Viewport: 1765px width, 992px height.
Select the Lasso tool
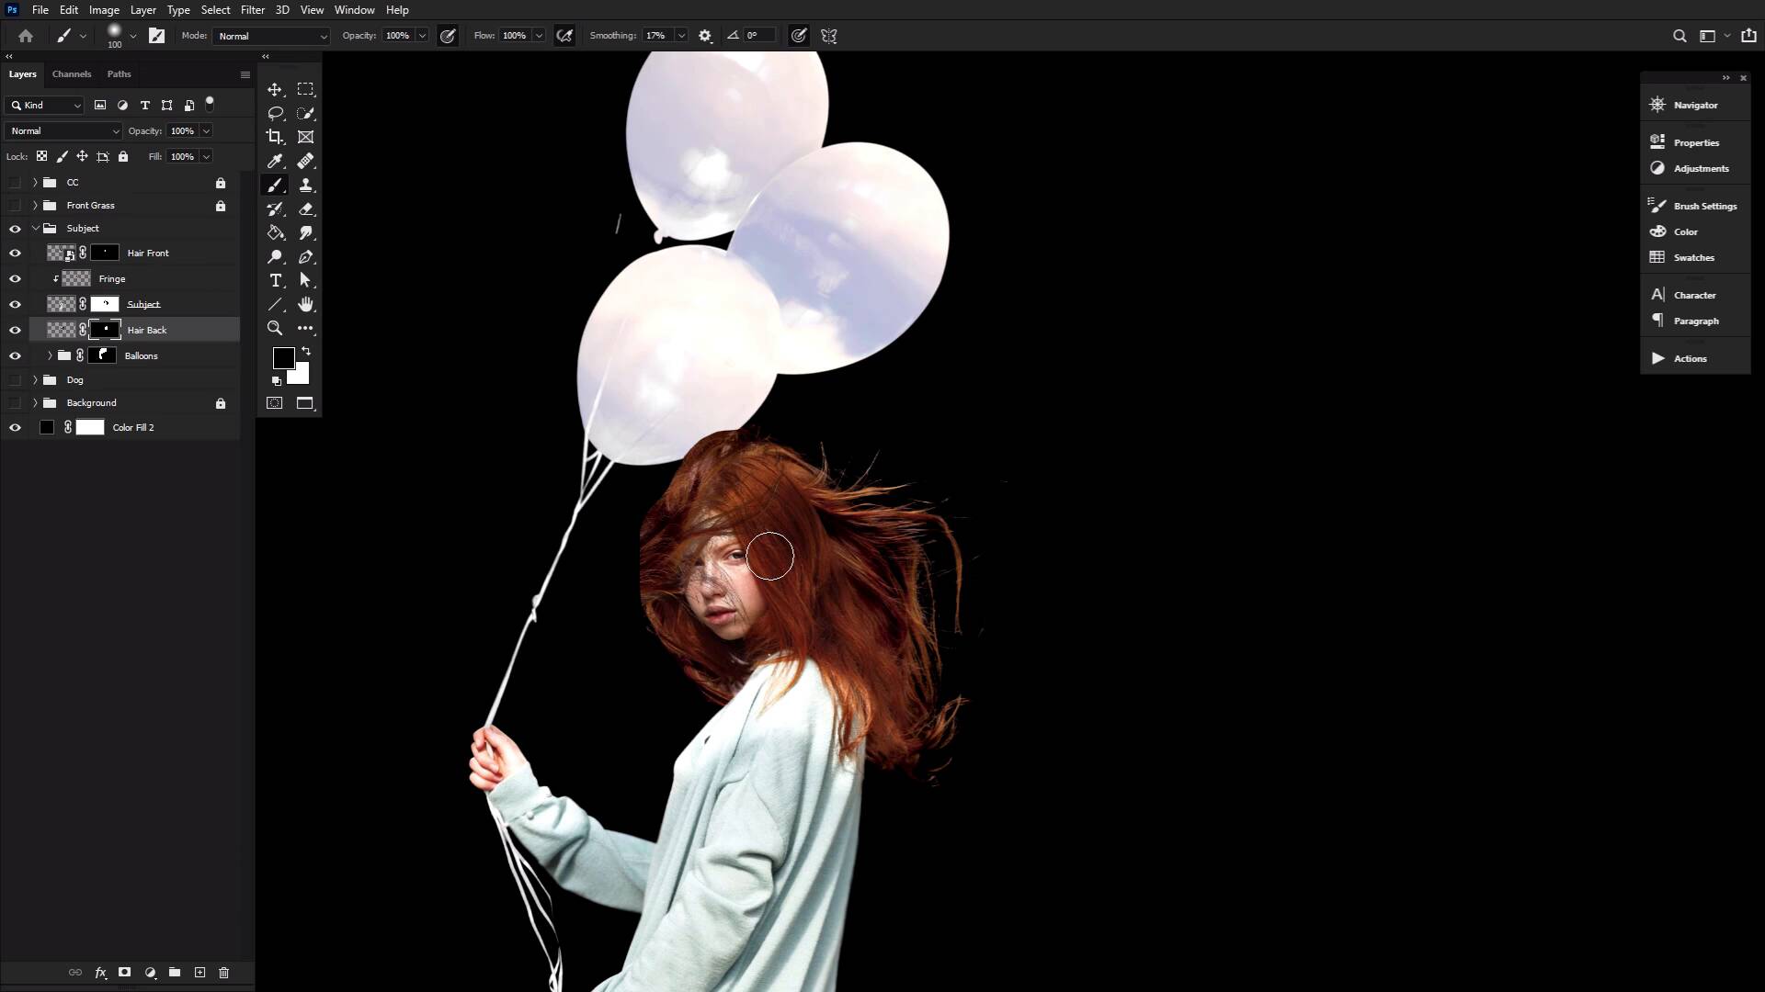coord(275,113)
